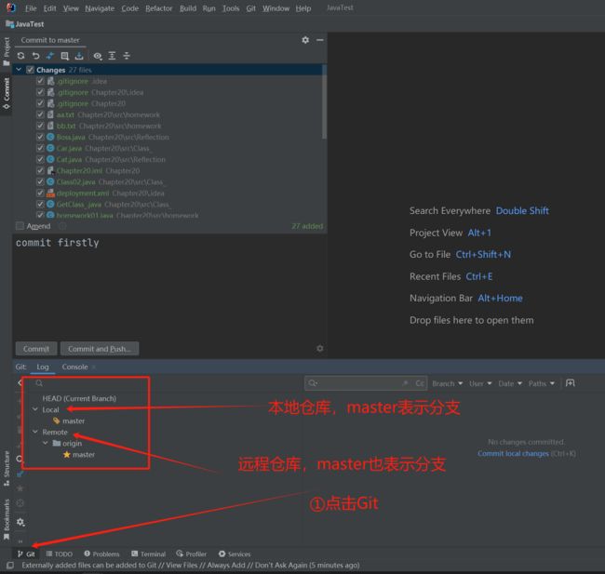Collapse the Local branches node
Viewport: 605px width, 574px height.
pyautogui.click(x=35, y=409)
